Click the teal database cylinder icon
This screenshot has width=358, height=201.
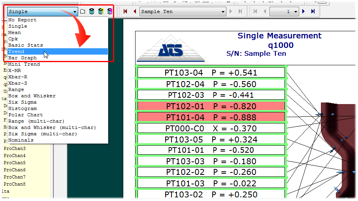click(x=92, y=11)
